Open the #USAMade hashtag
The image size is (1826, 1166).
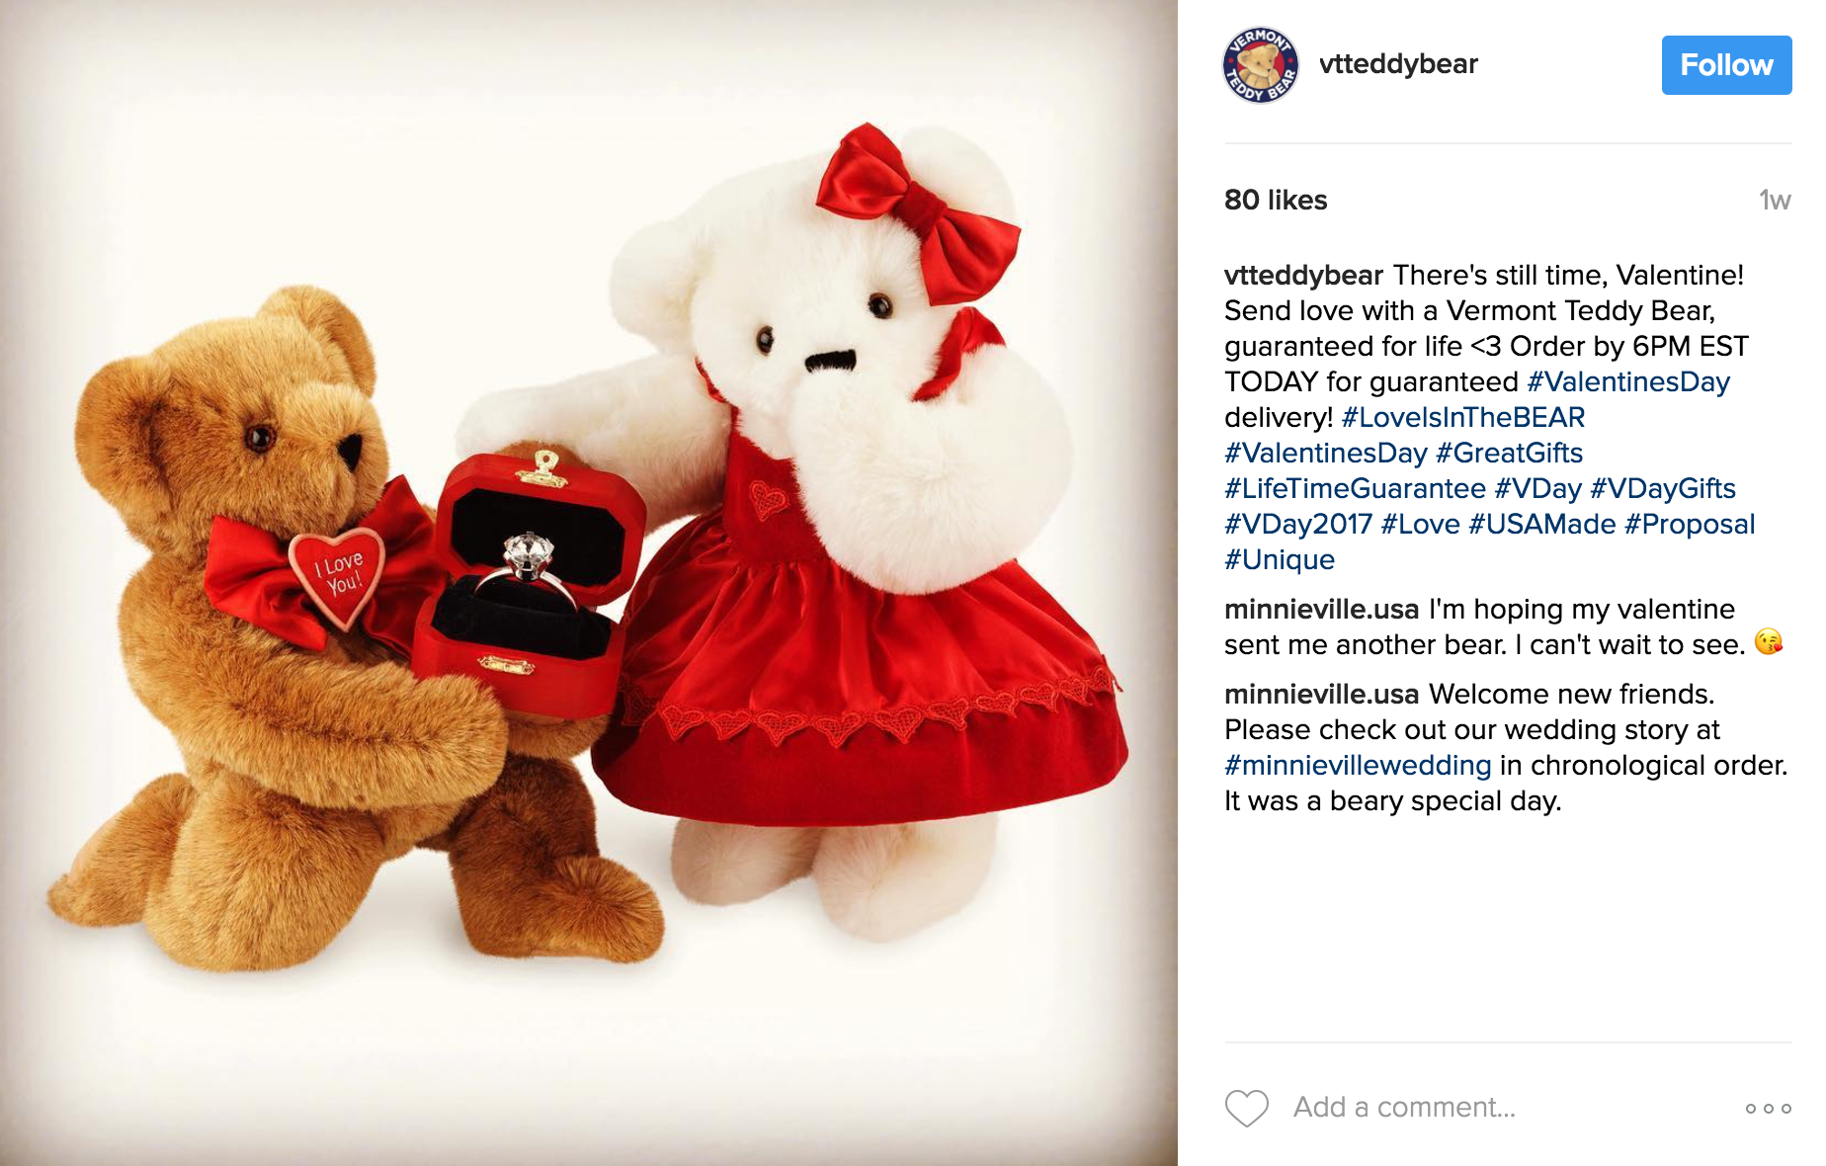click(1542, 524)
